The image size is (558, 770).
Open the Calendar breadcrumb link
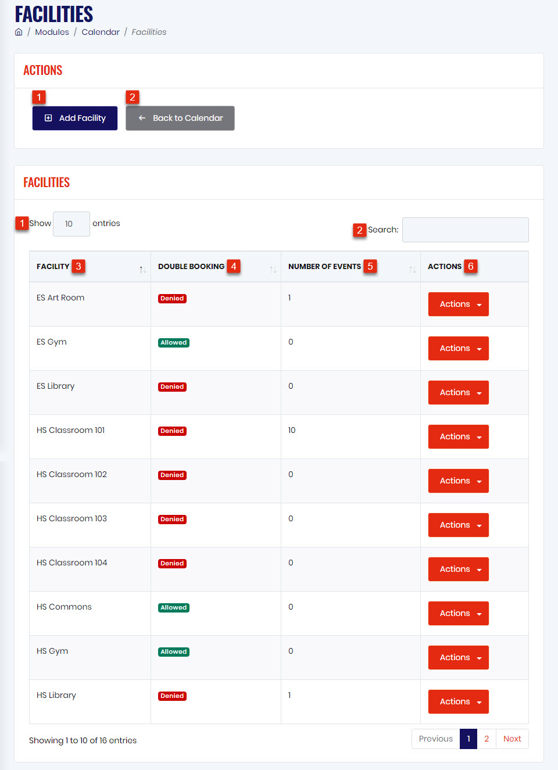101,32
